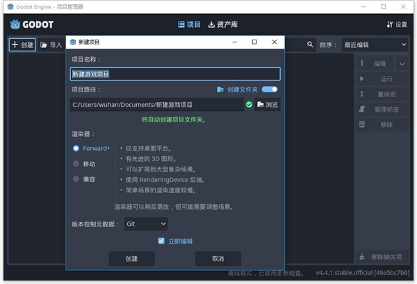Viewport: 417px width, 284px height.
Task: Click the Godot icon in 新建项目 title bar
Action: (72, 42)
